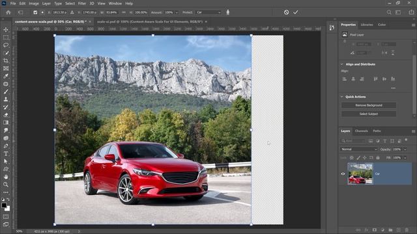The width and height of the screenshot is (417, 234).
Task: Click the background color swatch
Action: tap(8, 209)
